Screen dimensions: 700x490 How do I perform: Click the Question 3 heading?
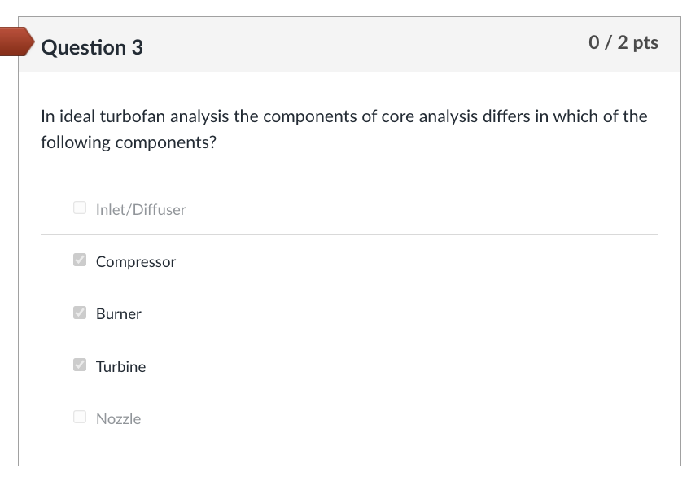92,48
